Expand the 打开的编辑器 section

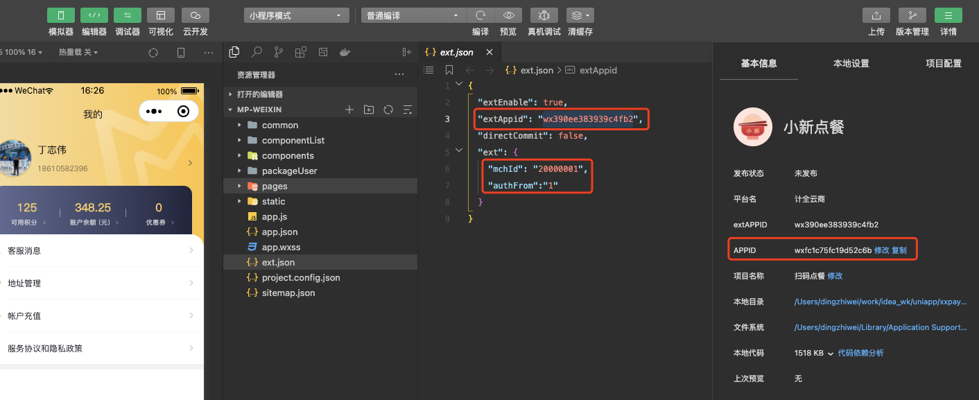coord(320,94)
